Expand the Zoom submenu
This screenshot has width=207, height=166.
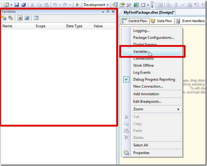pyautogui.click(x=156, y=109)
